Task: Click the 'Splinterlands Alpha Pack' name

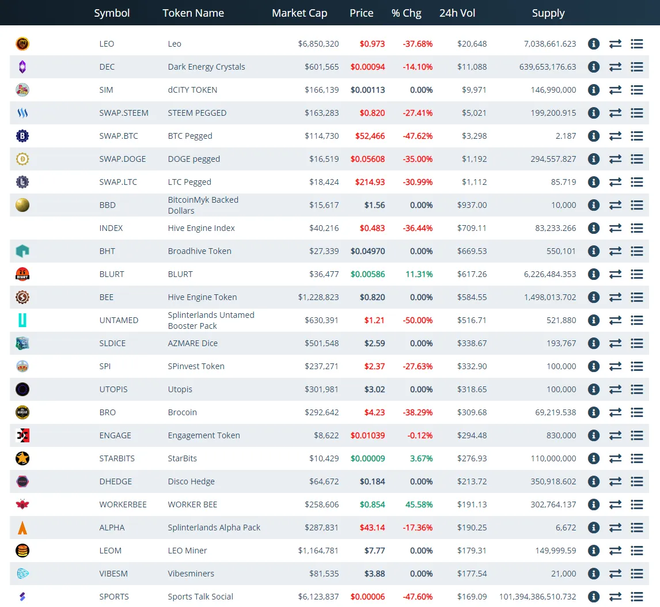Action: (x=214, y=528)
